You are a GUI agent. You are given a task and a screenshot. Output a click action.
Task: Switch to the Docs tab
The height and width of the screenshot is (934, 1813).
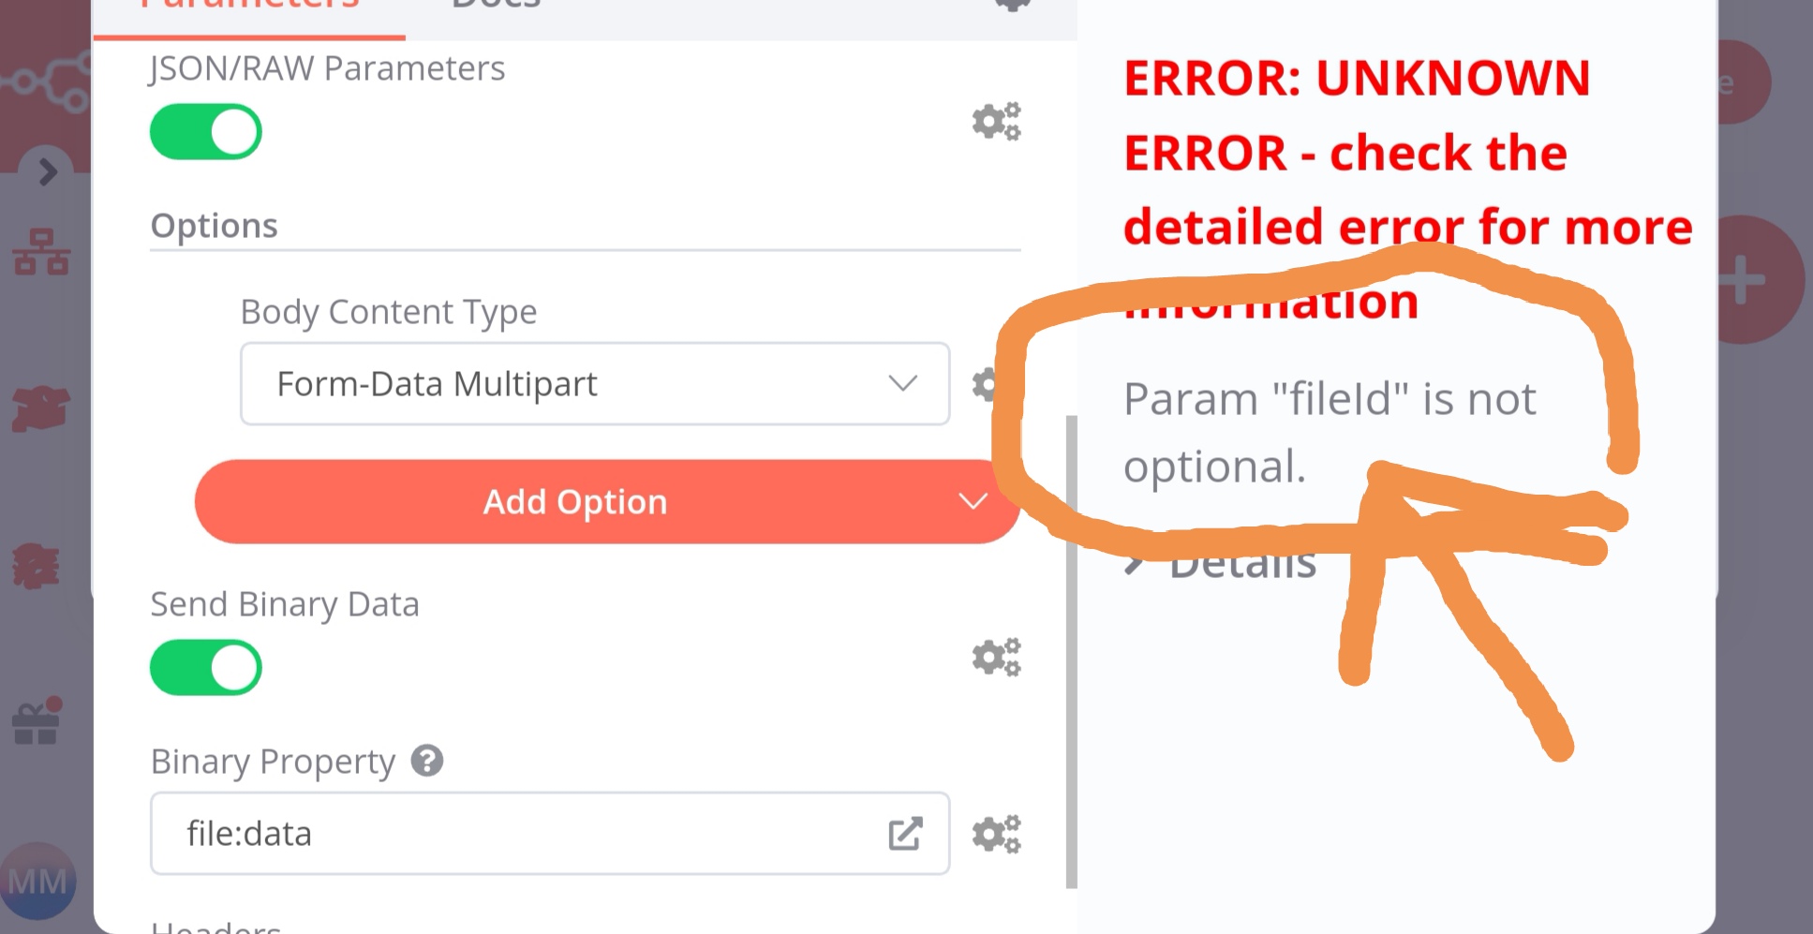(x=491, y=6)
